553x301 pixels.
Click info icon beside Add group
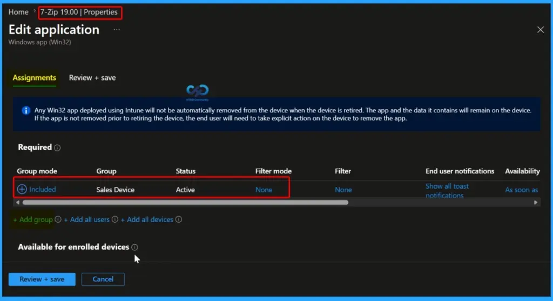tap(58, 219)
